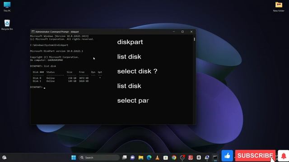Open the OBS Studio taskbar icon
This screenshot has width=289, height=162.
[182, 157]
